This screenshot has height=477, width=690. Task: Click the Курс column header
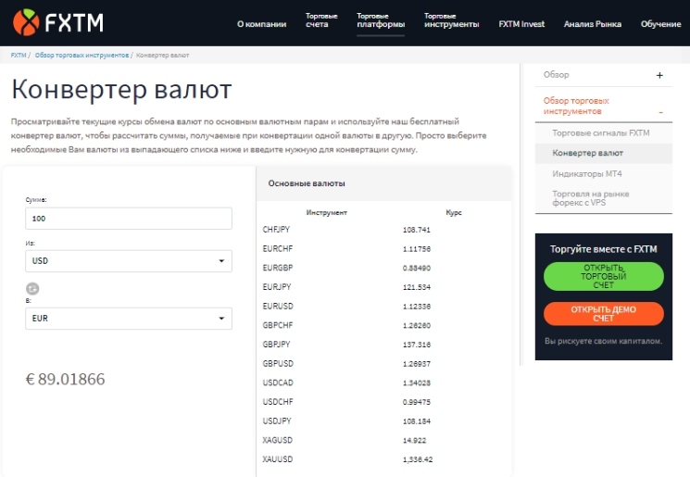click(454, 212)
